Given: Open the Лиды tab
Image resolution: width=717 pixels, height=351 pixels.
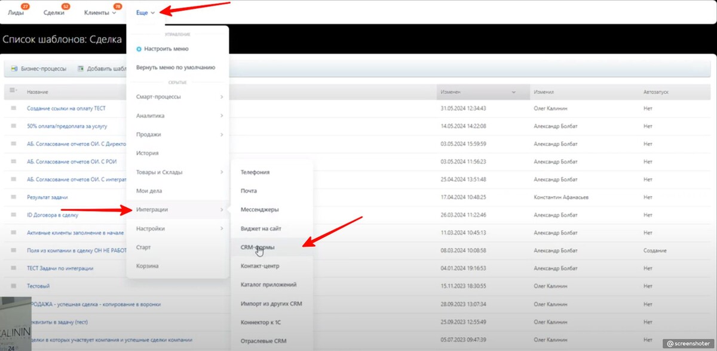Looking at the screenshot, I should click(x=16, y=13).
